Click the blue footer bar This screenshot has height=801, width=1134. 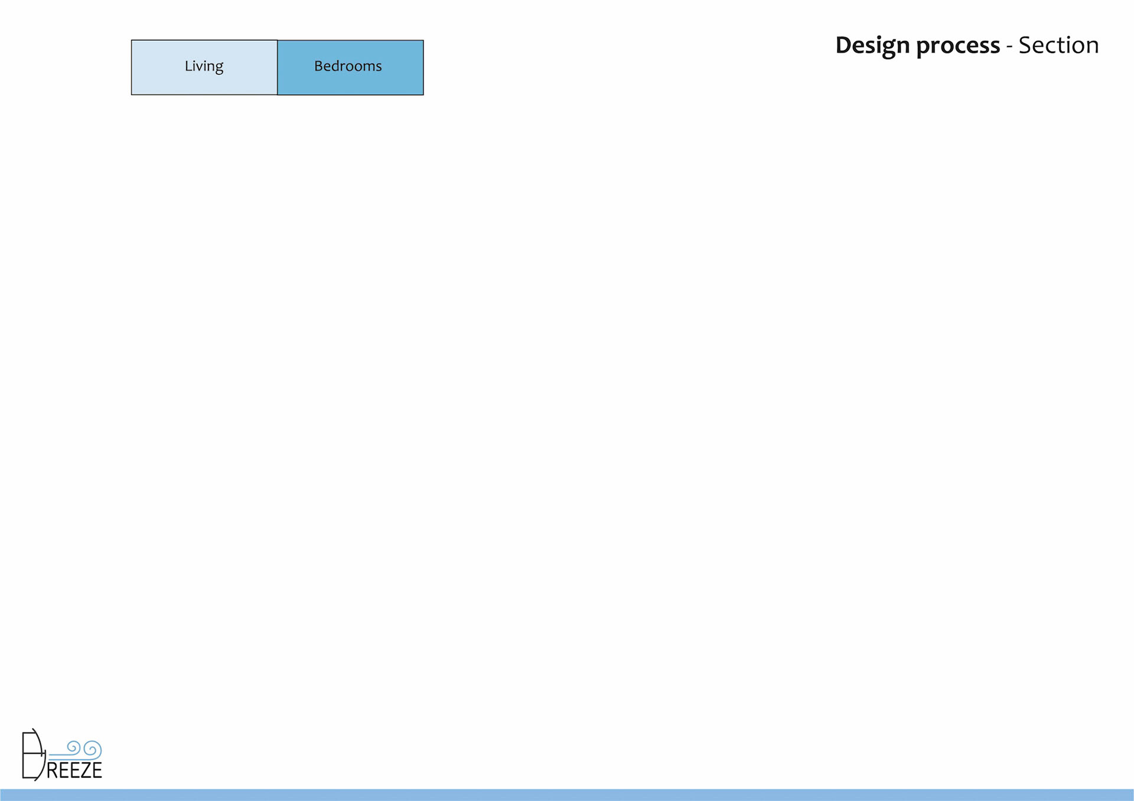(567, 795)
